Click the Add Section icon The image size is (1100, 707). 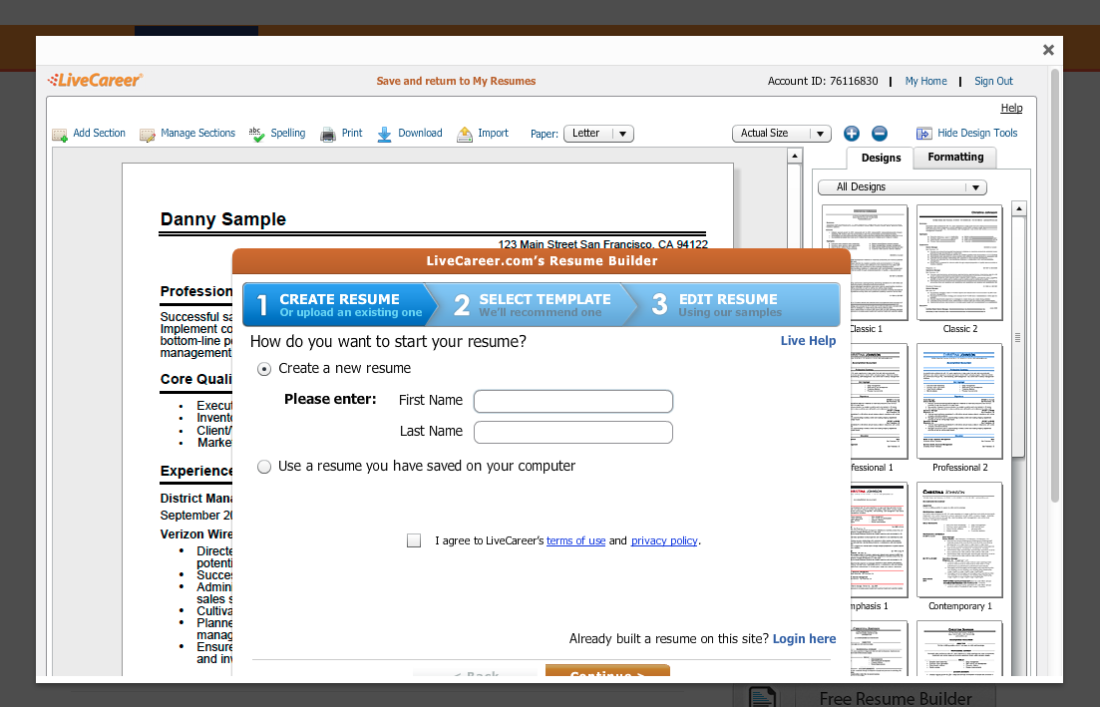(x=60, y=134)
